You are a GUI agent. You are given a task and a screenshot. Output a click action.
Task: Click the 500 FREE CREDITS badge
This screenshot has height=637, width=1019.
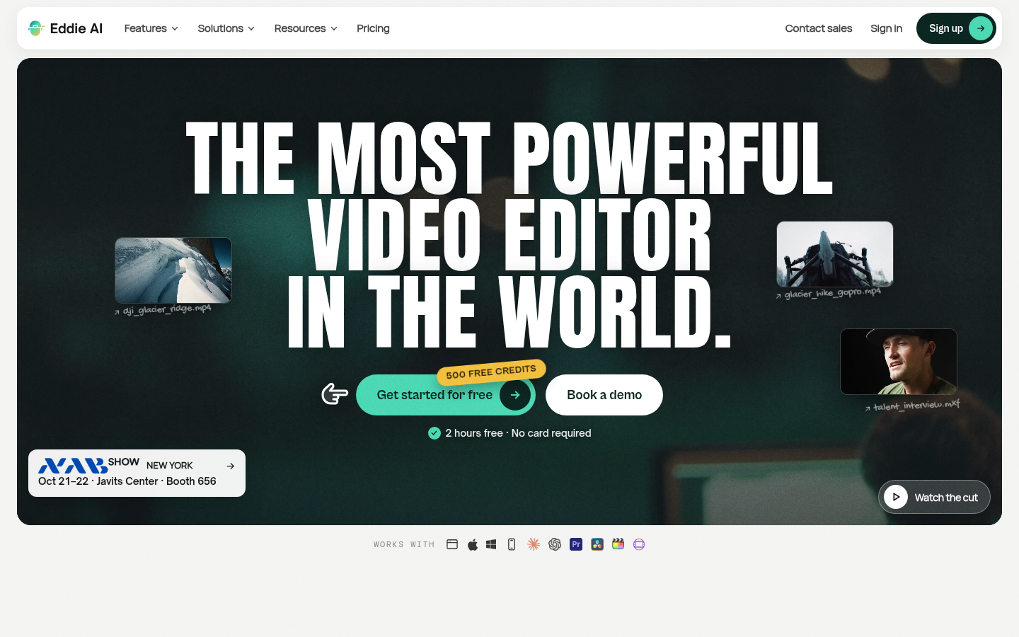coord(491,372)
